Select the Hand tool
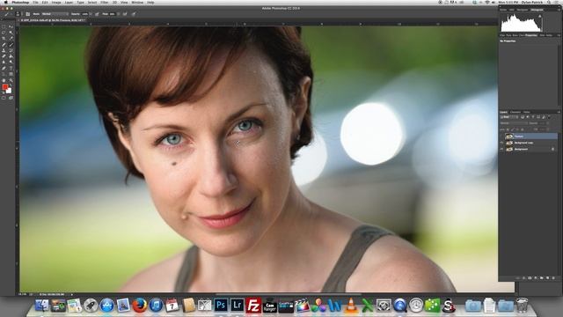 pos(4,80)
